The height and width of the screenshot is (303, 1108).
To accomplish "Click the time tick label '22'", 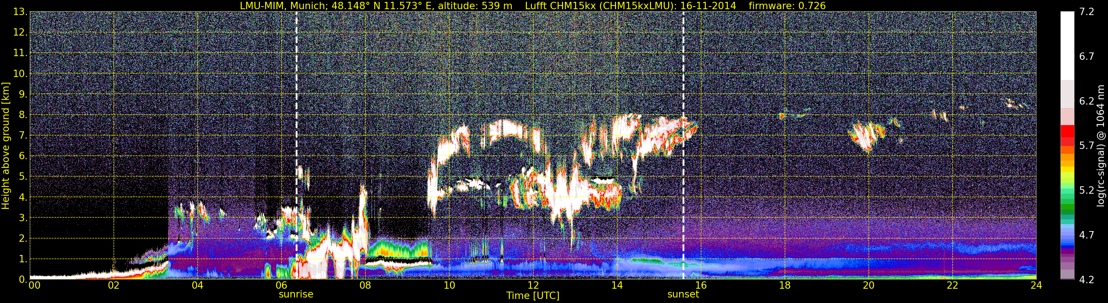I will [952, 286].
